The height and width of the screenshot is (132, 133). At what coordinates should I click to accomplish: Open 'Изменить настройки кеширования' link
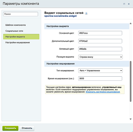[103, 92]
